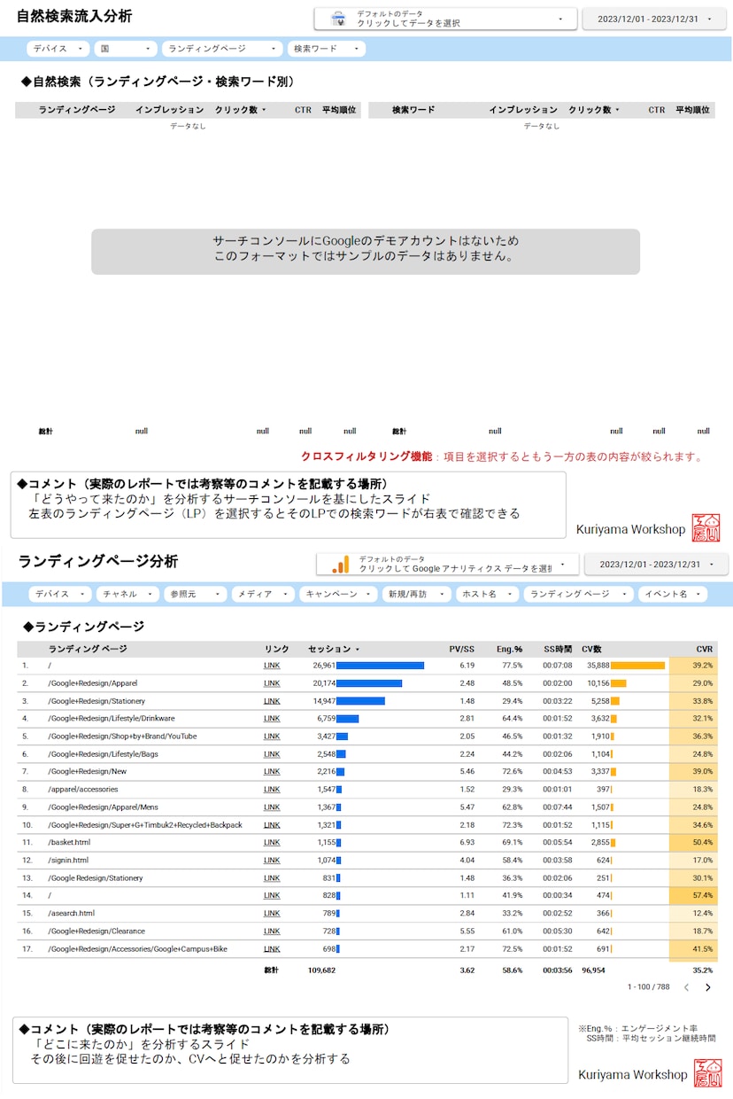Click the session bar for /Google+Redesign/Apparel

click(x=369, y=683)
